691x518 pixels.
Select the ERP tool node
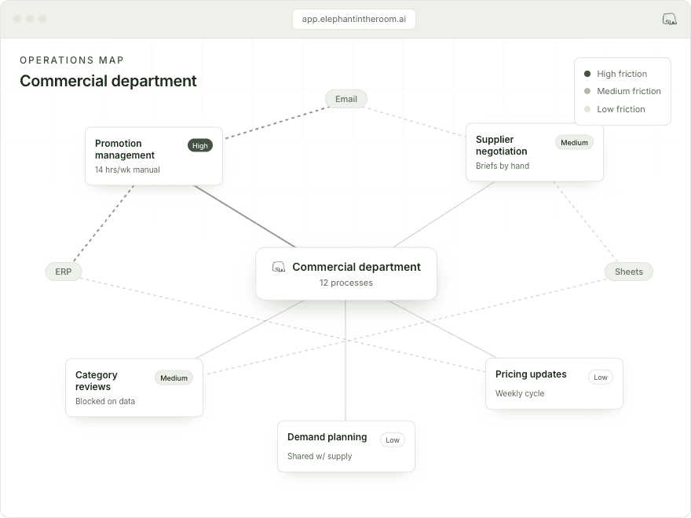click(64, 272)
